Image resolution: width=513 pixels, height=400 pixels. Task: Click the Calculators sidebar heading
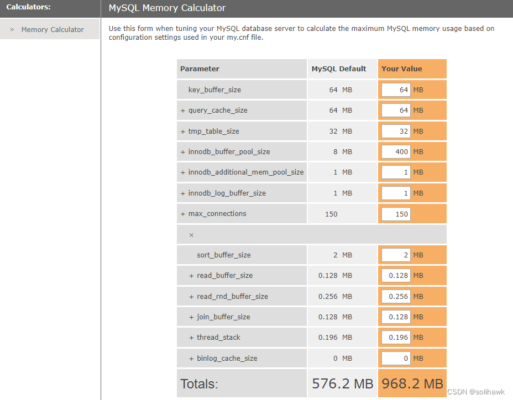(x=29, y=7)
